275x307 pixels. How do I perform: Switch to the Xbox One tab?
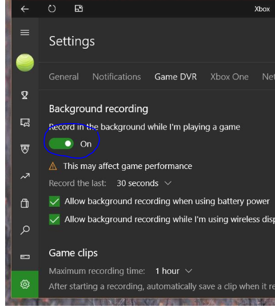[229, 77]
